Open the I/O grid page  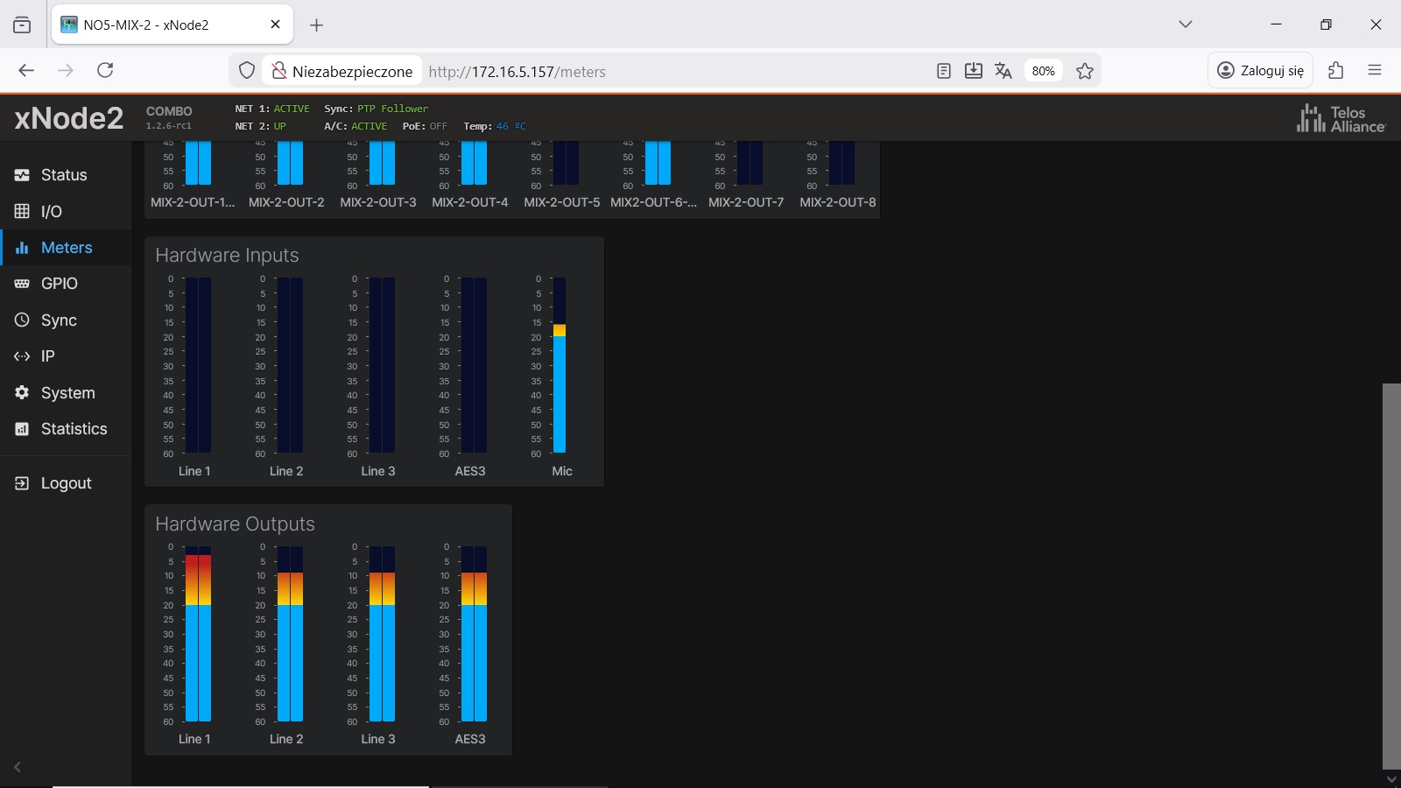click(51, 211)
